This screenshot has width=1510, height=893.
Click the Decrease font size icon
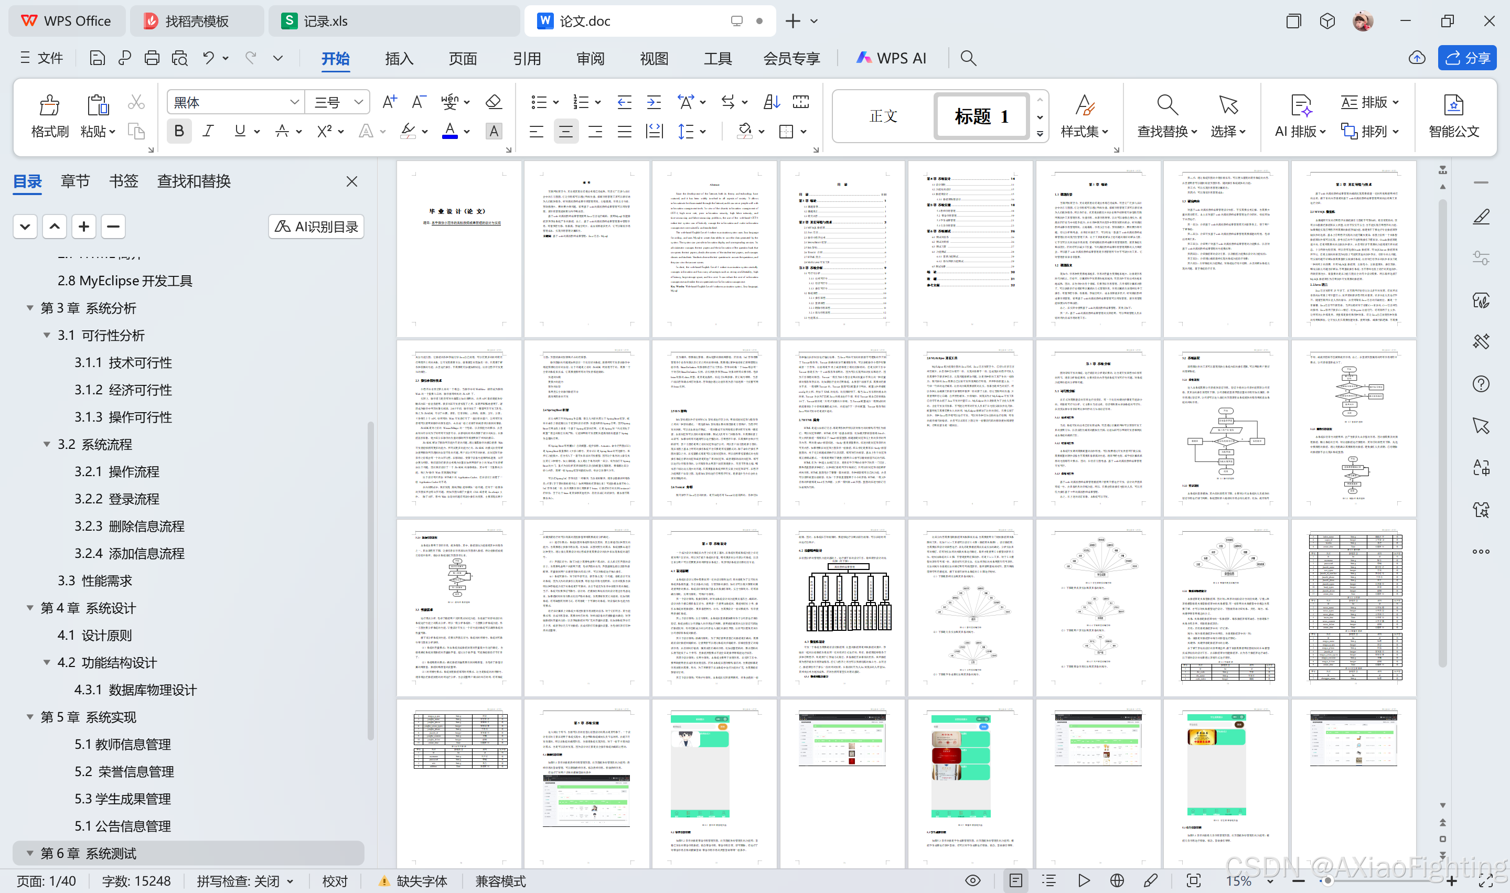coord(419,102)
